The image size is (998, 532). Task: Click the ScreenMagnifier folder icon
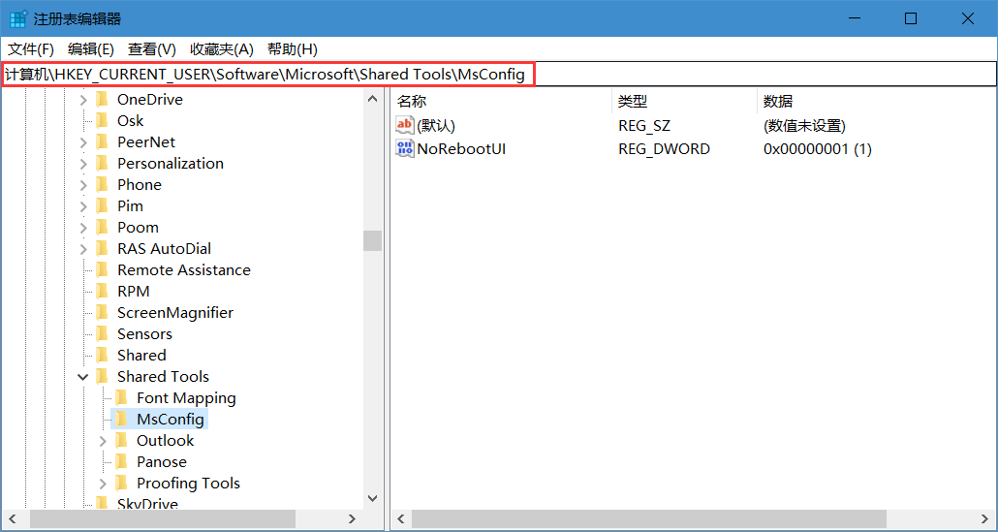click(x=102, y=313)
